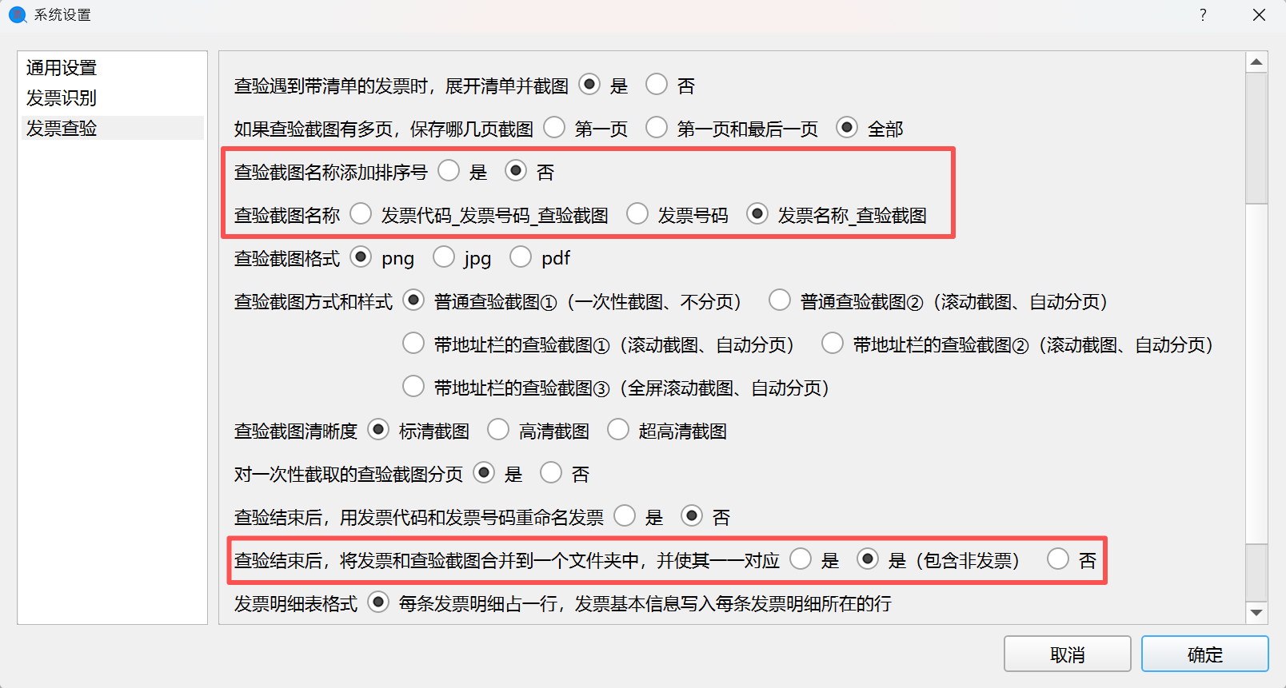Image resolution: width=1286 pixels, height=688 pixels.
Task: Close the 系统设置 dialog
Action: click(x=1259, y=15)
